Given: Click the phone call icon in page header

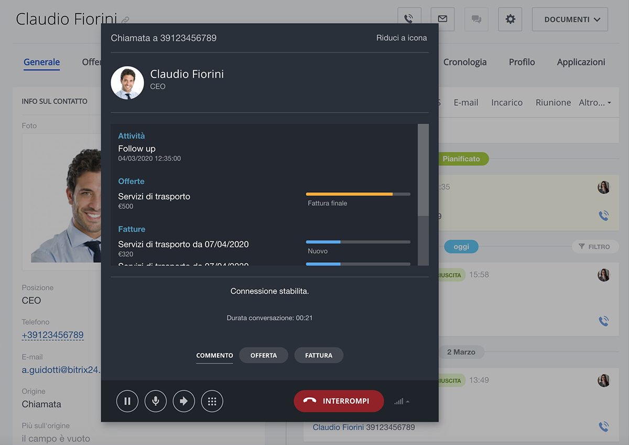Looking at the screenshot, I should (x=409, y=19).
